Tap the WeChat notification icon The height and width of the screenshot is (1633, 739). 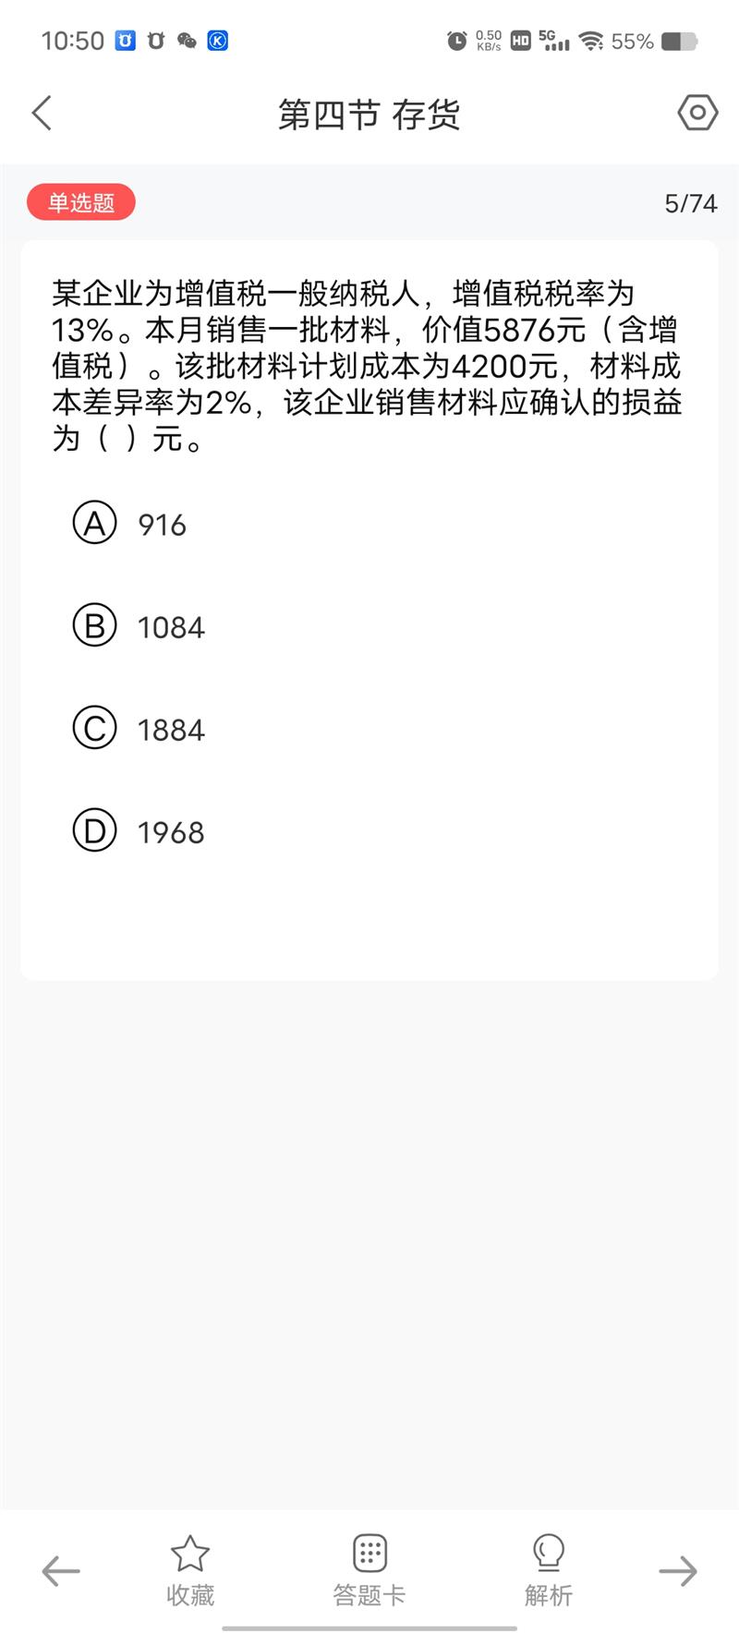(x=187, y=41)
